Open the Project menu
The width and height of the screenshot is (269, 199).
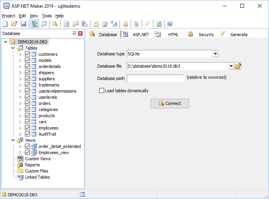pos(8,16)
